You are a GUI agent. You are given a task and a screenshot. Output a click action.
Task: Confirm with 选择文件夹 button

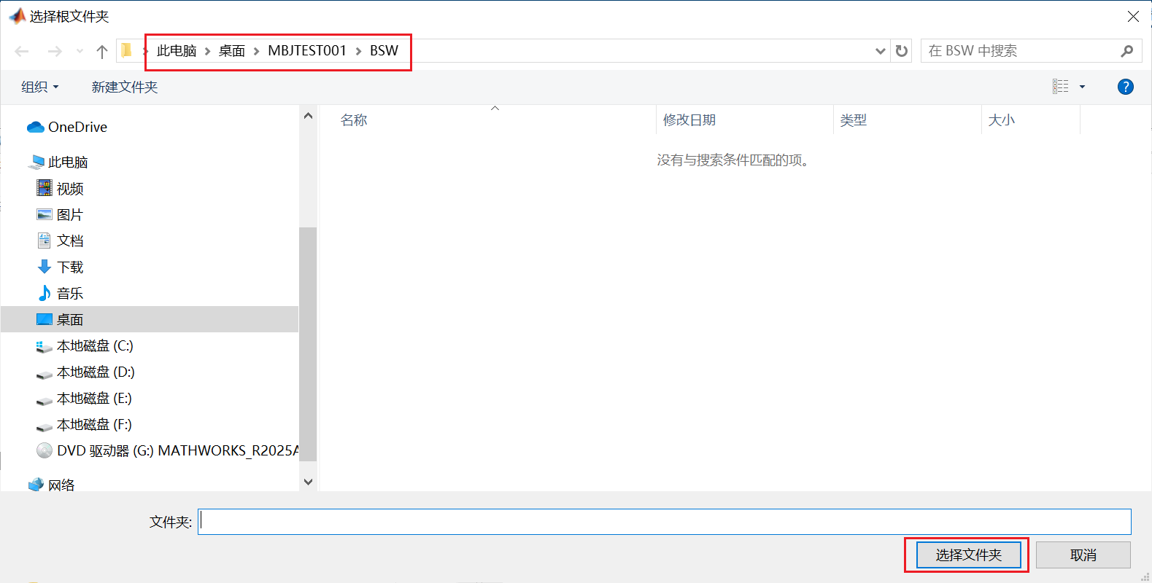pos(968,555)
